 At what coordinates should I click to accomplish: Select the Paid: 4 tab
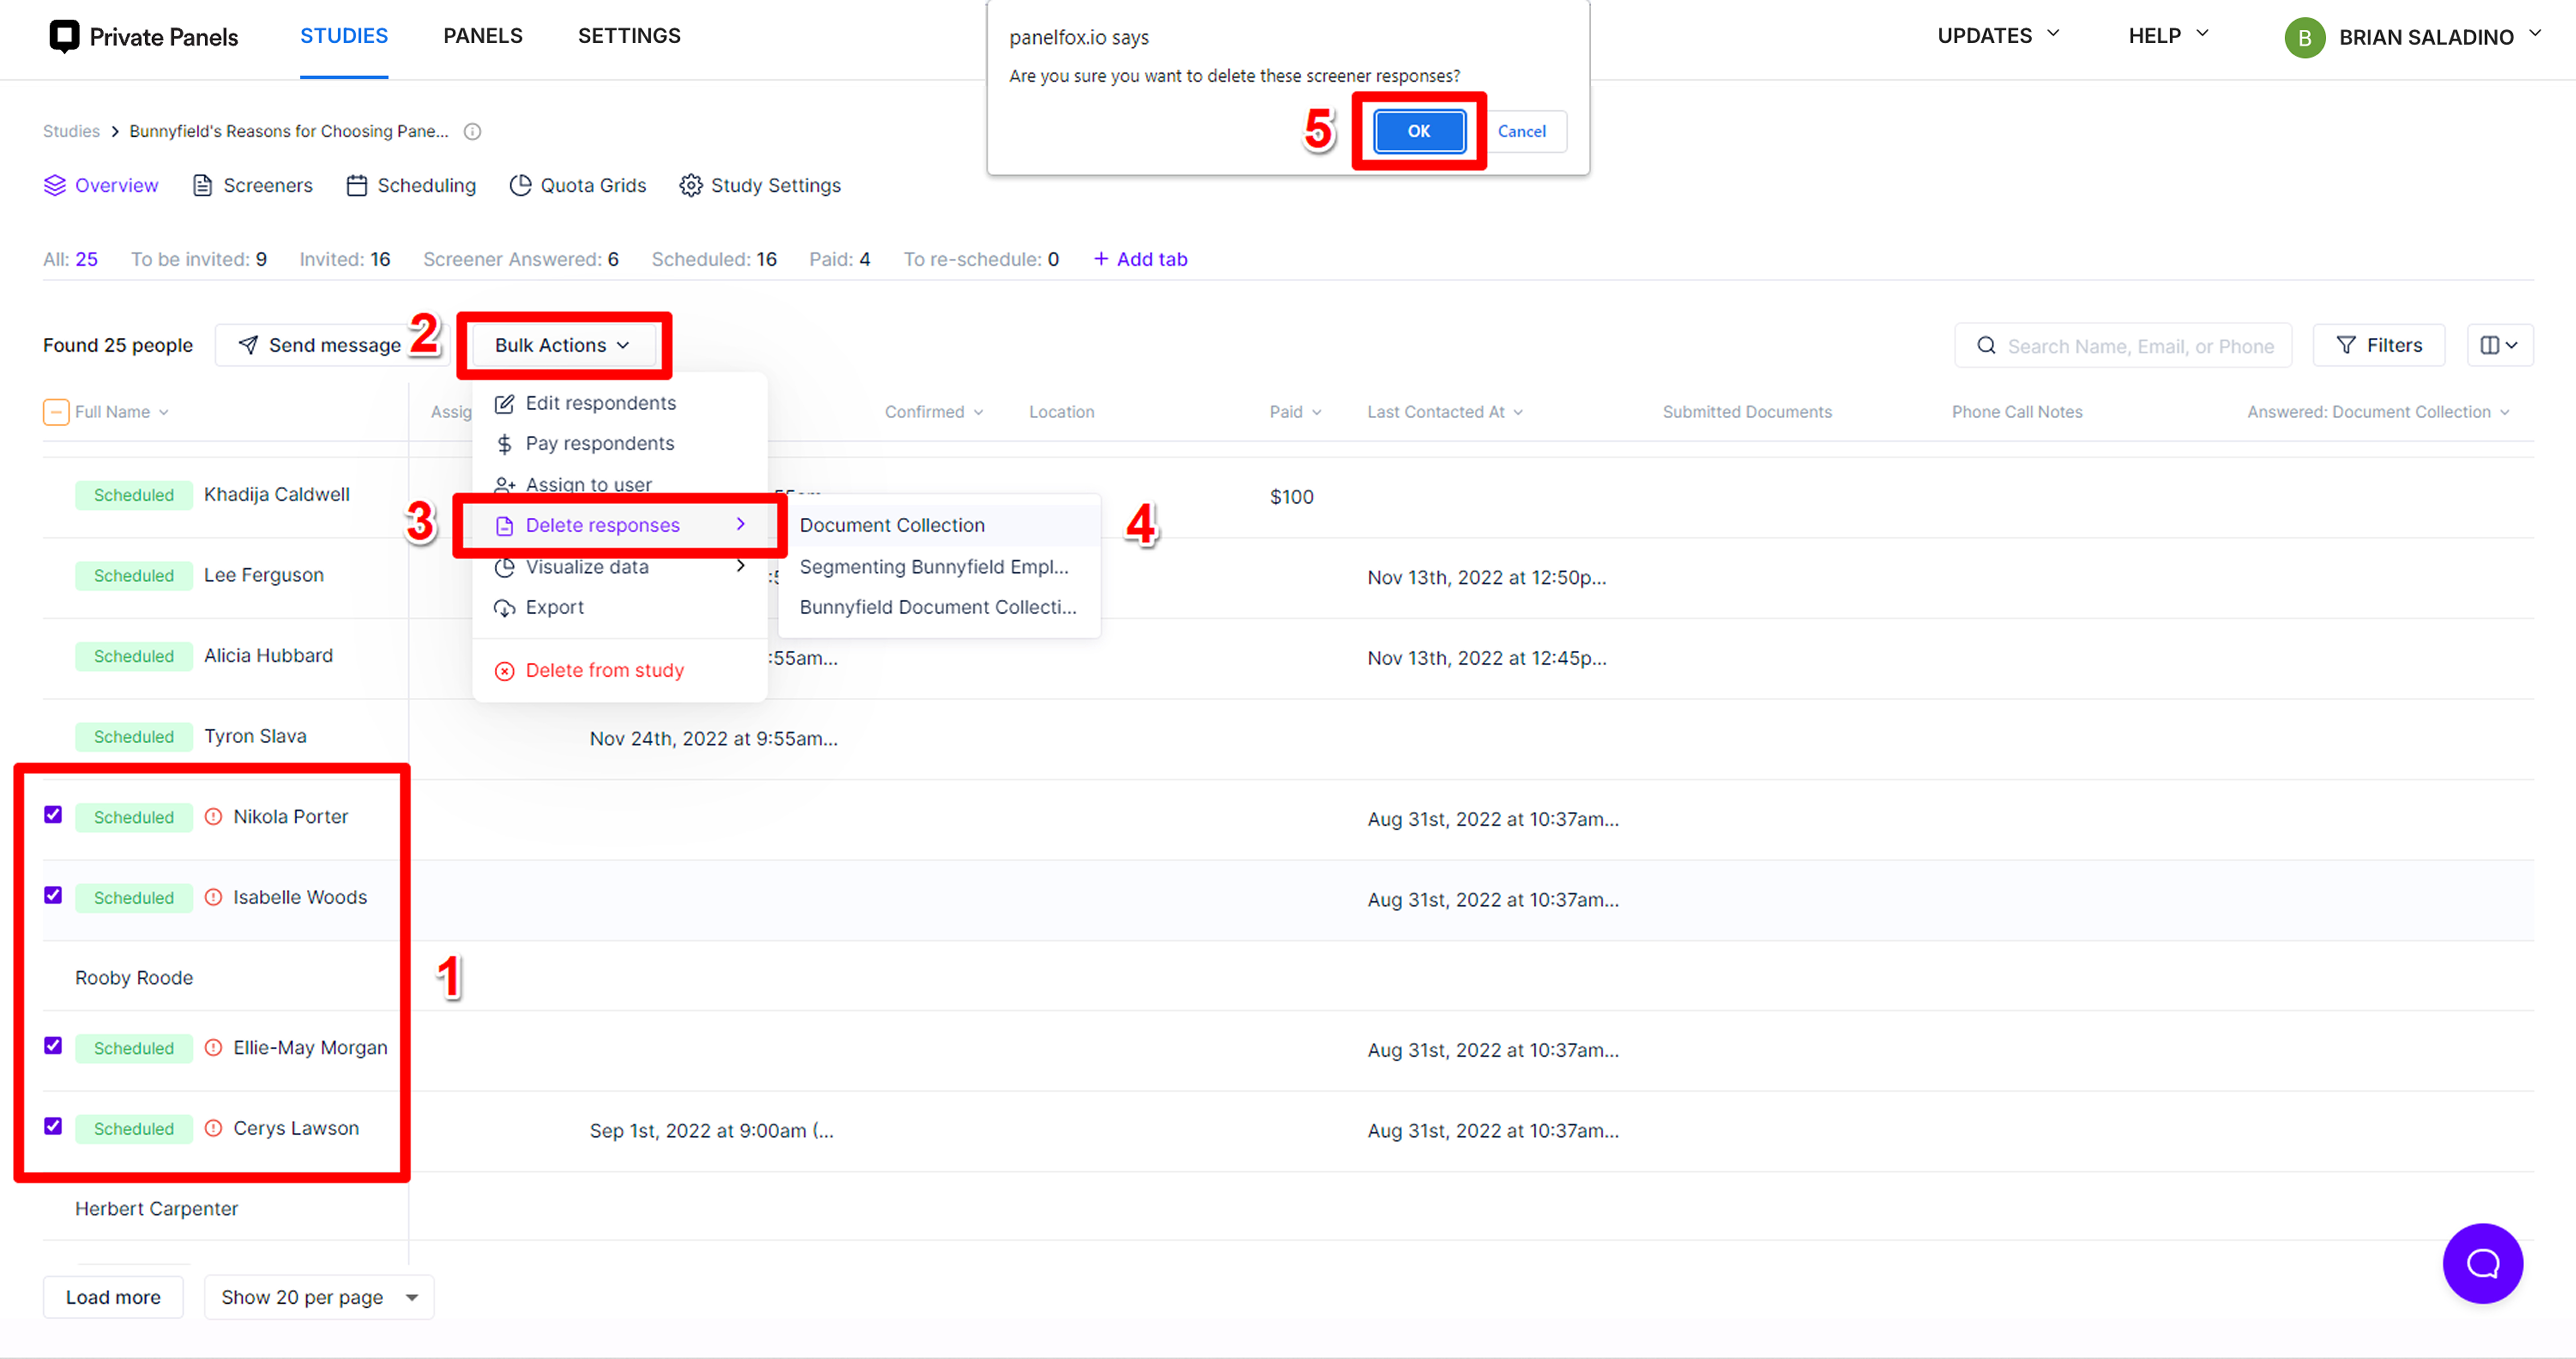click(x=840, y=259)
